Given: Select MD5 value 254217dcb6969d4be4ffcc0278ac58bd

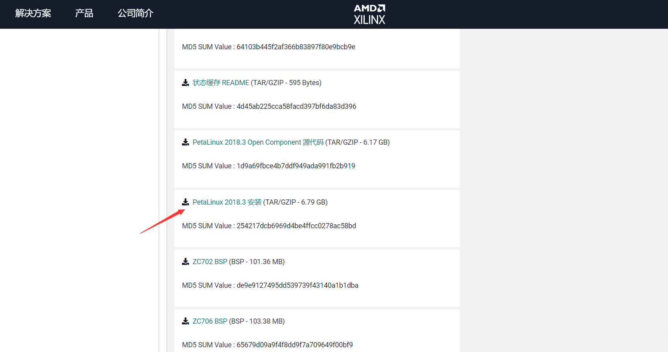Looking at the screenshot, I should tap(296, 226).
